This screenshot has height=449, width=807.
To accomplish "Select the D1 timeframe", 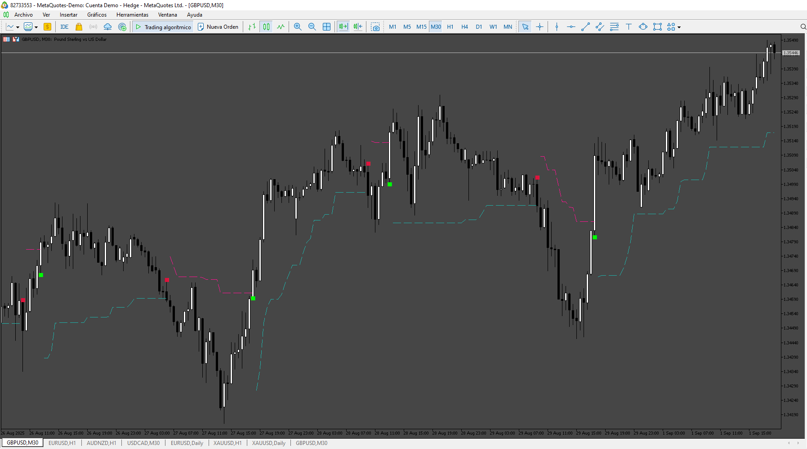I will pyautogui.click(x=479, y=27).
